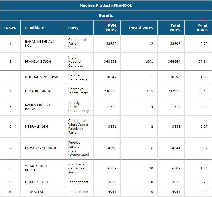This screenshot has height=197, width=212.
Task: Click candidate name PRAMILA SINGH
Action: [38, 62]
